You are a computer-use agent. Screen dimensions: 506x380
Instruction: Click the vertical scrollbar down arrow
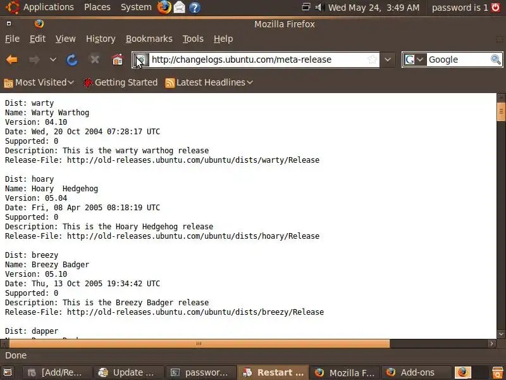click(x=501, y=334)
